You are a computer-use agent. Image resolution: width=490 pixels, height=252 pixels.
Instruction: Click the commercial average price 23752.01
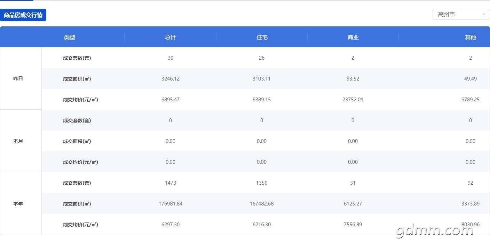coord(353,100)
